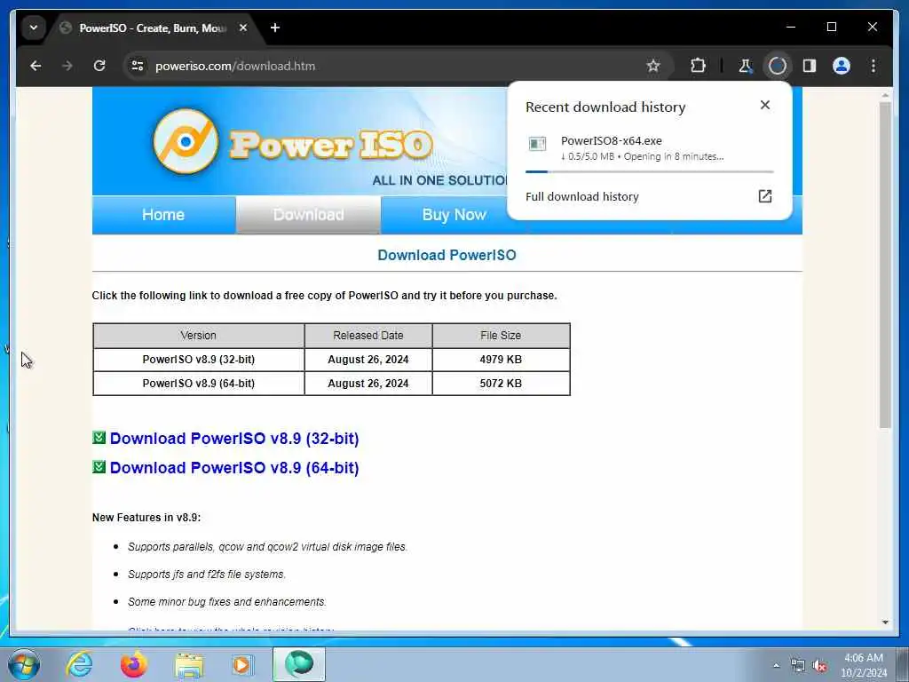The height and width of the screenshot is (682, 909).
Task: Open the Chrome profile avatar
Action: [x=842, y=66]
